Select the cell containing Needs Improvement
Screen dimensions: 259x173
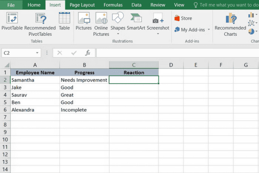click(x=84, y=80)
